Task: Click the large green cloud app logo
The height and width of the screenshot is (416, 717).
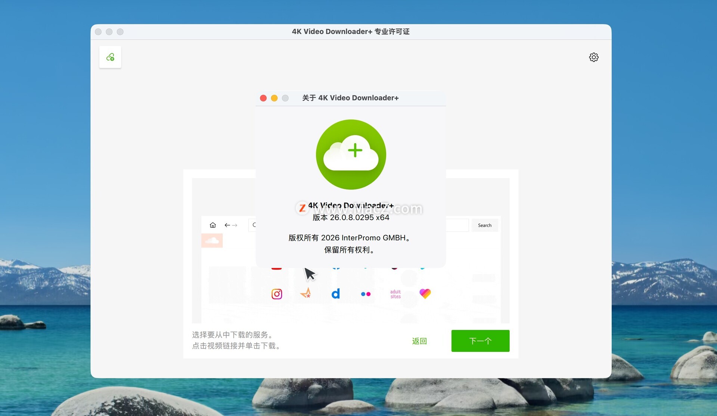Action: point(351,154)
